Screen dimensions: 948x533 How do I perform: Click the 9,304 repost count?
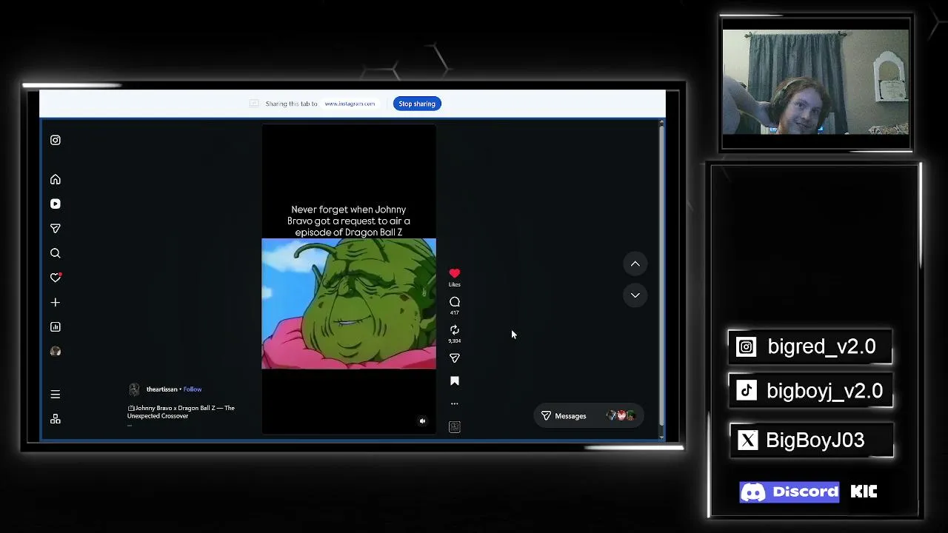point(455,341)
